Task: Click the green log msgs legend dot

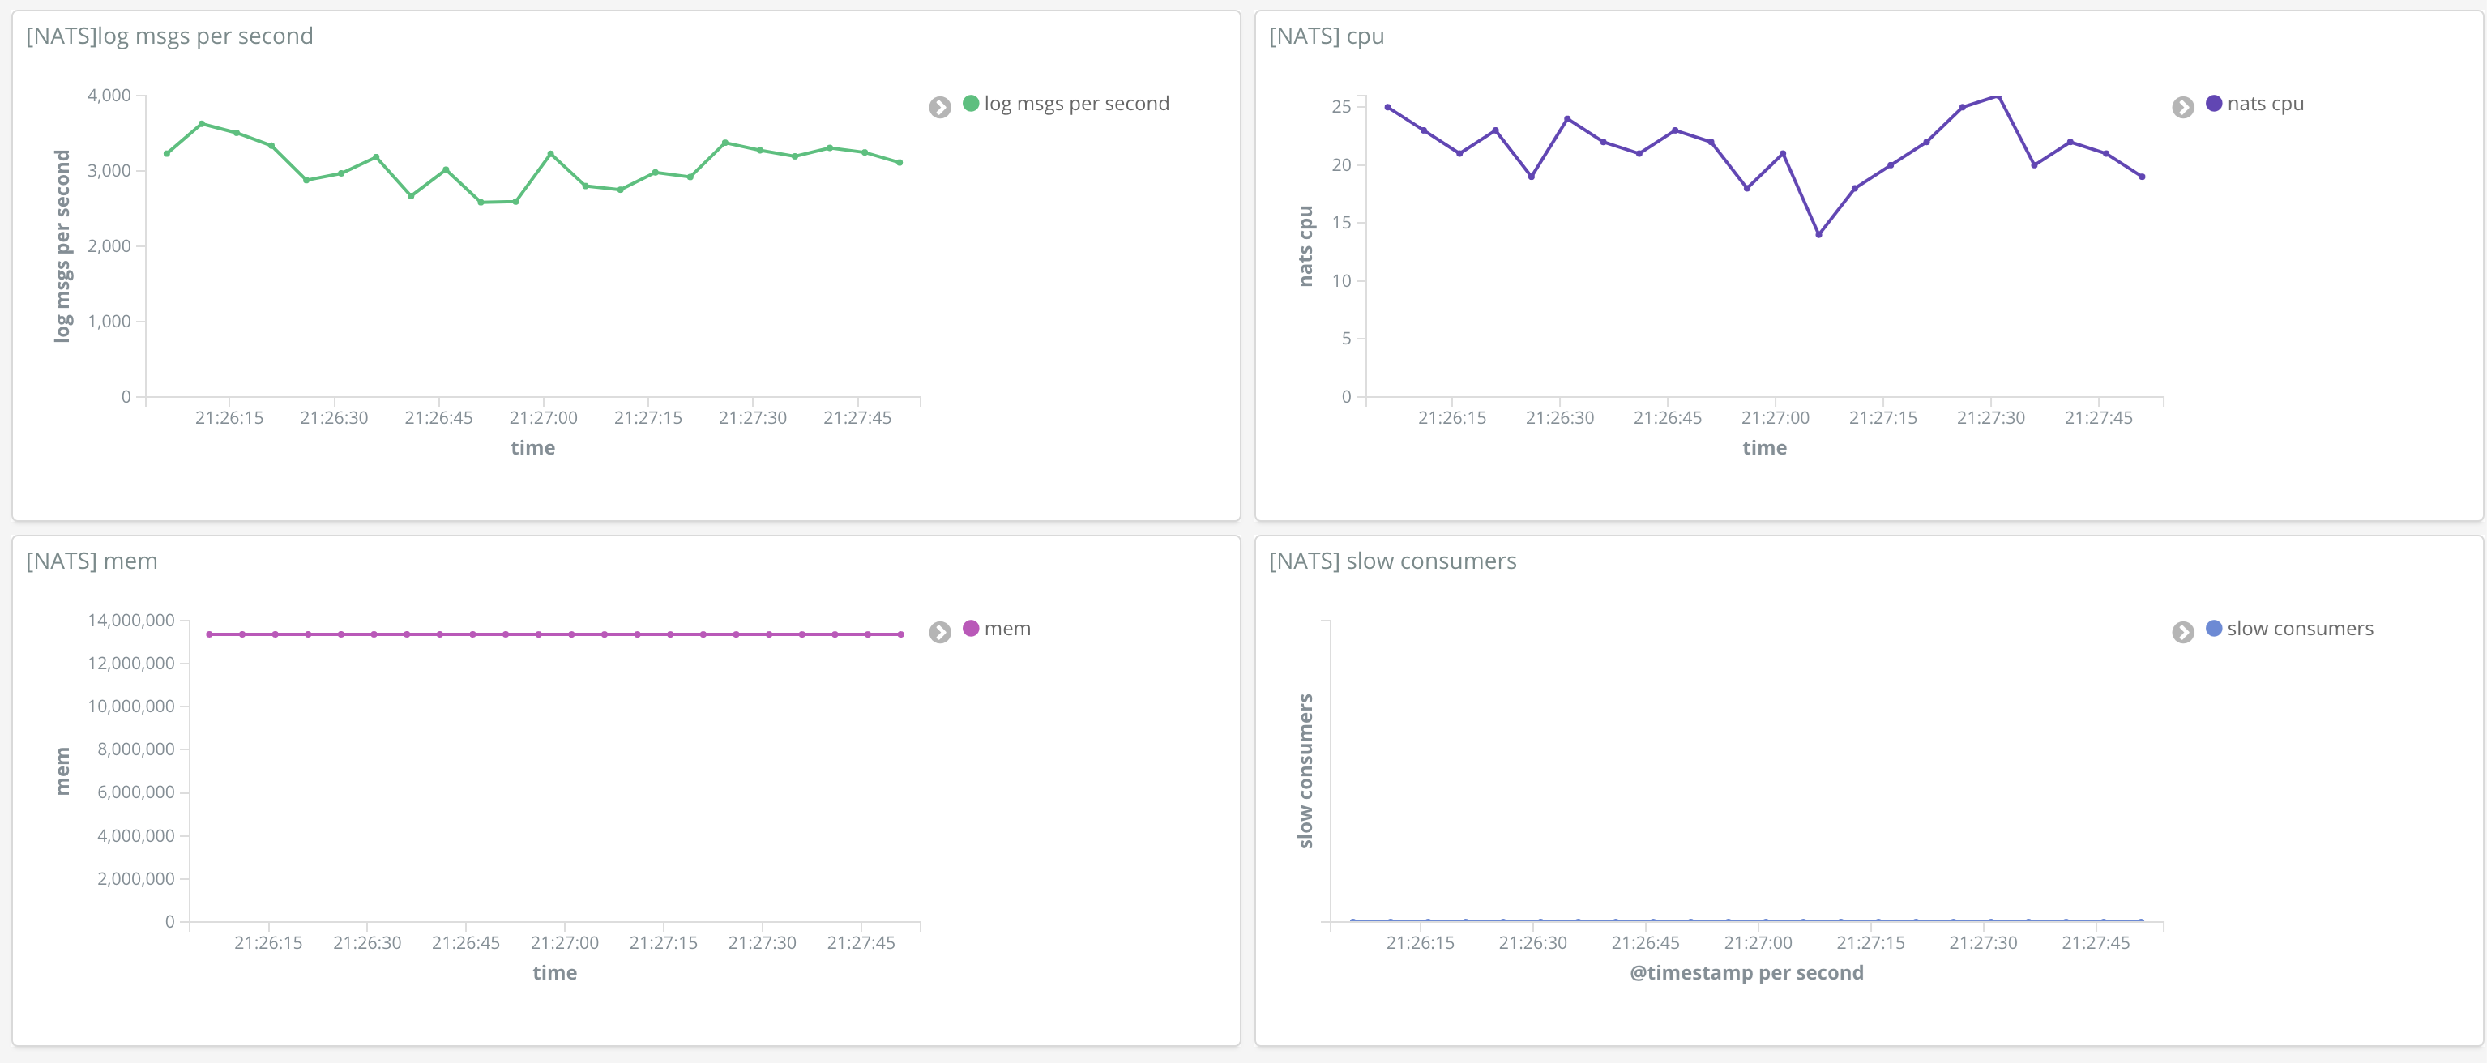Action: point(970,104)
